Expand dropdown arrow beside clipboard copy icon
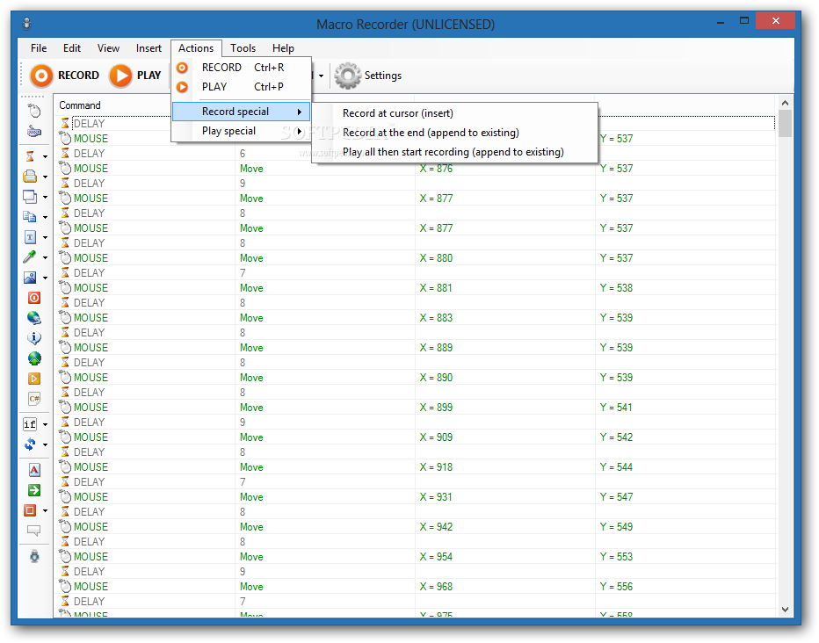 click(45, 217)
